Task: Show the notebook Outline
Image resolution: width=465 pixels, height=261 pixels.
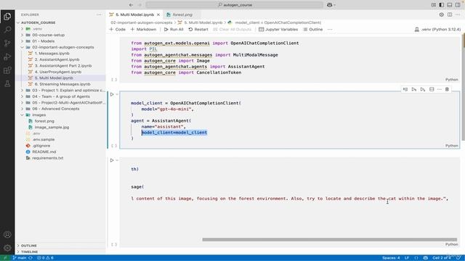Action: point(313,29)
